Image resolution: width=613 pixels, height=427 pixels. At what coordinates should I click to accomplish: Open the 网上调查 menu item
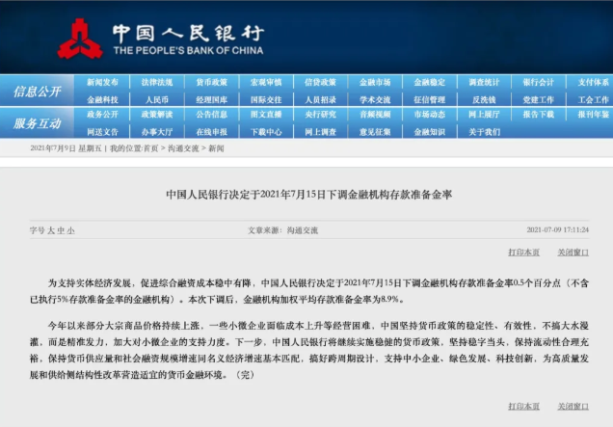click(321, 132)
